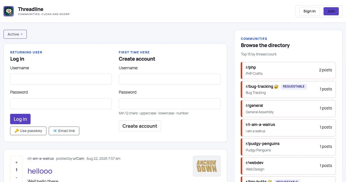Click the hellooo post vote score
The image size is (346, 182).
tap(16, 170)
